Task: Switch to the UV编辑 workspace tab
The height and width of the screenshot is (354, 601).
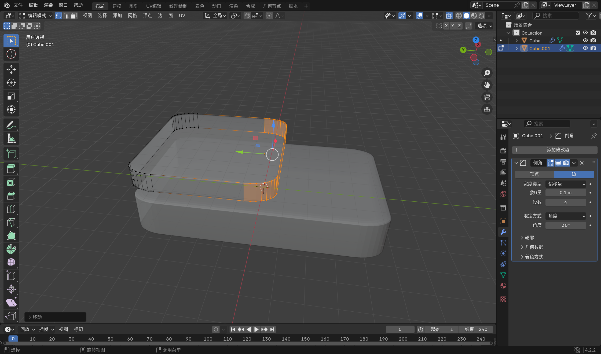Action: click(153, 6)
